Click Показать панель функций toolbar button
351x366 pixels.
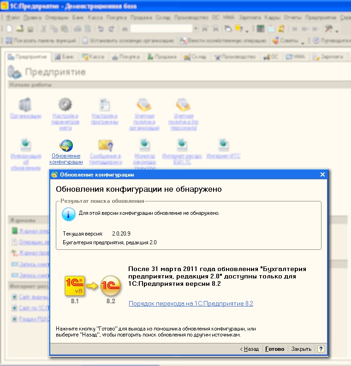coord(41,41)
